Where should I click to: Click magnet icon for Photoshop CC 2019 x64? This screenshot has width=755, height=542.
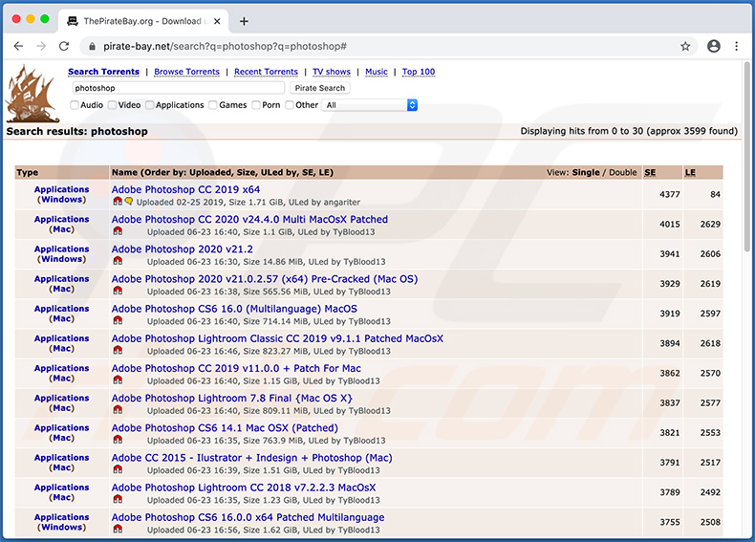coord(118,202)
